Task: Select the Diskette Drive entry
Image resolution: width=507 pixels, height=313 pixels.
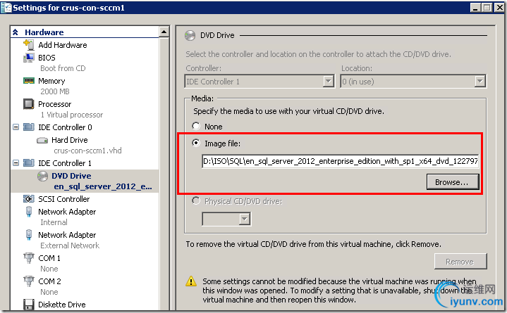Action: coord(62,305)
